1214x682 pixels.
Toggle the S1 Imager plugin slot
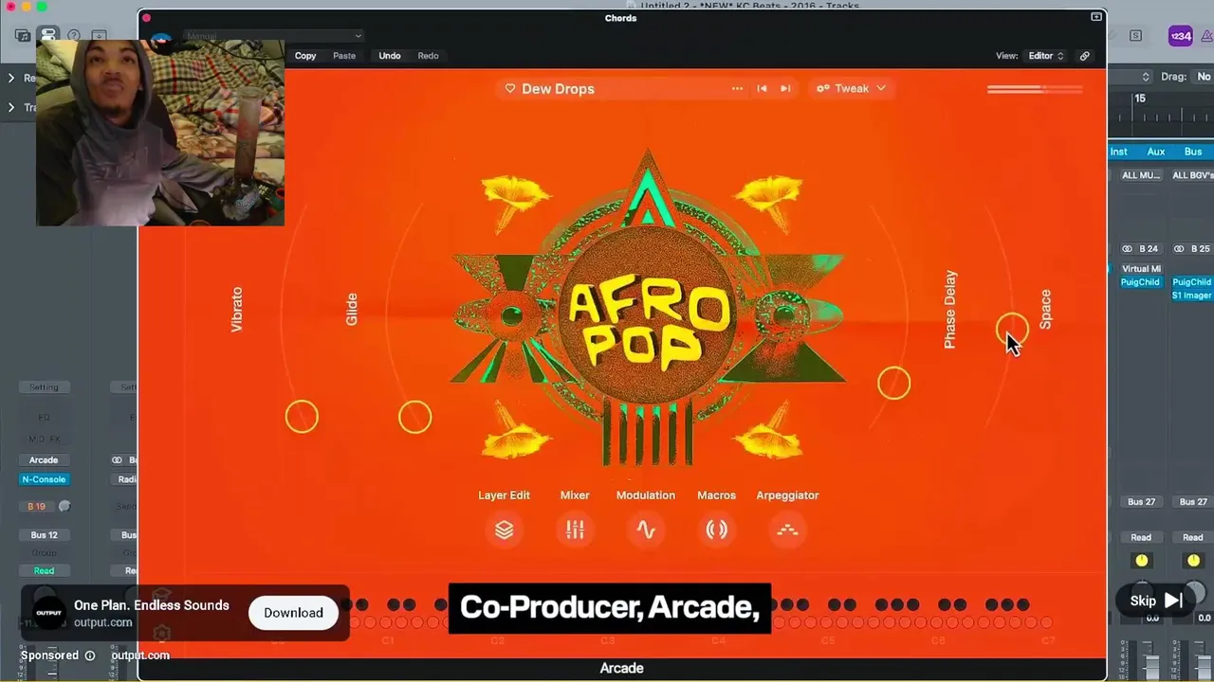pos(1192,296)
